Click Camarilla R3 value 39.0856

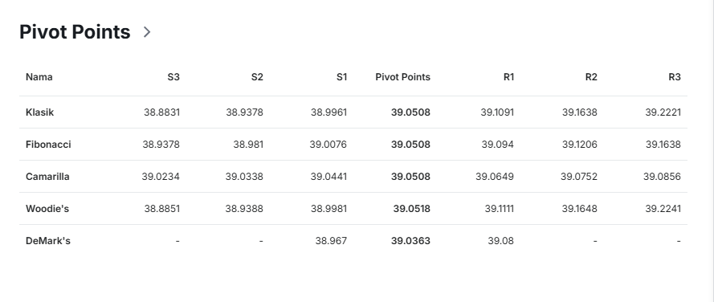(x=662, y=176)
